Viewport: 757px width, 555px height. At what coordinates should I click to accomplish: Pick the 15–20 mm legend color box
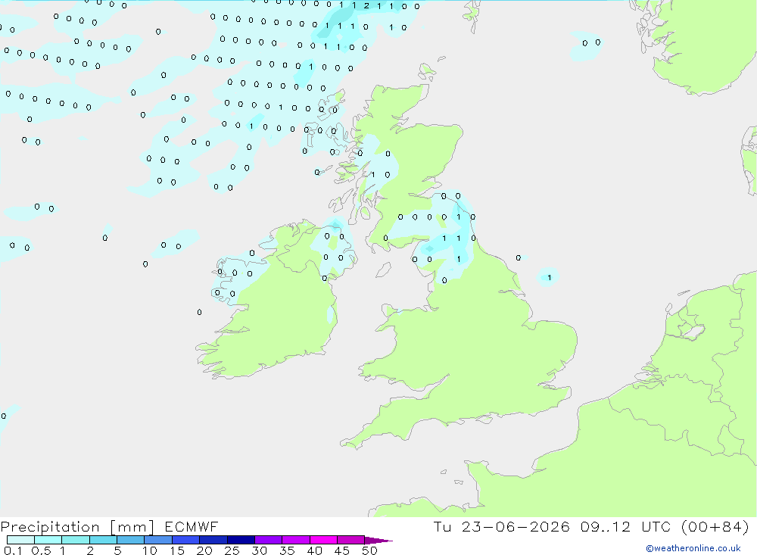(x=186, y=540)
